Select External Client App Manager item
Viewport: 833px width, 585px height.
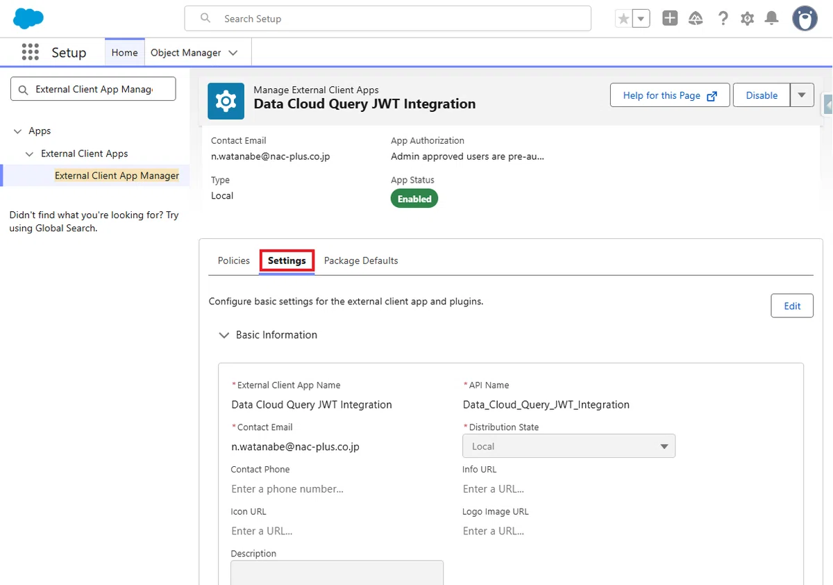tap(117, 176)
